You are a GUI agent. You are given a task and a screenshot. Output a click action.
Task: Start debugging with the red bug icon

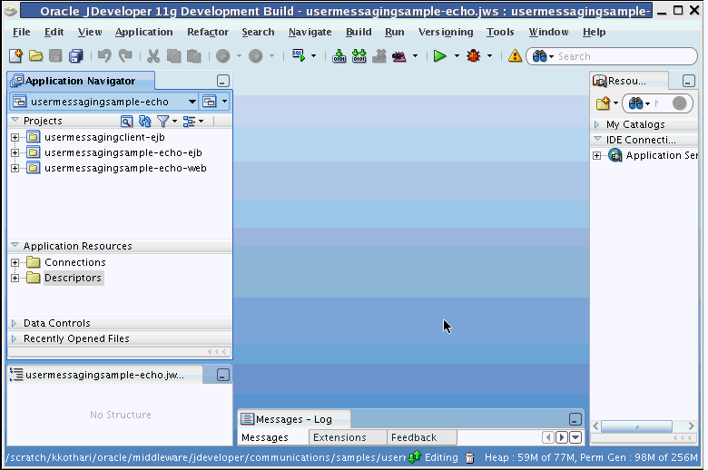(x=474, y=56)
